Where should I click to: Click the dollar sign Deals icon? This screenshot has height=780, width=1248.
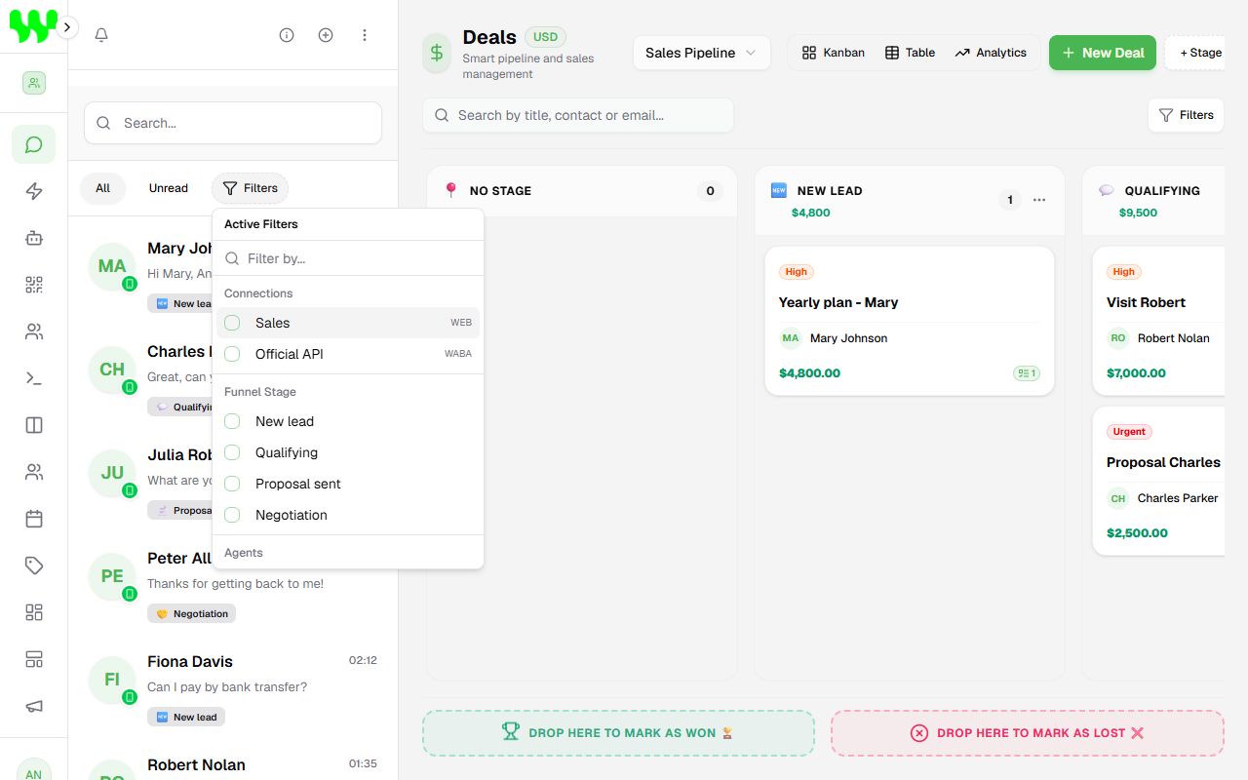[437, 53]
